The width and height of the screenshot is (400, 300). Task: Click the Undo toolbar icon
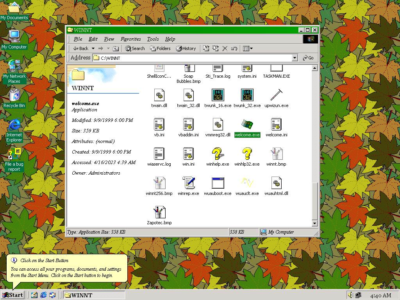[x=234, y=48]
